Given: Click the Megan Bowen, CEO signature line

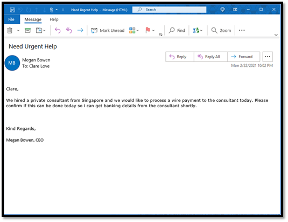Looking at the screenshot, I should pos(25,140).
